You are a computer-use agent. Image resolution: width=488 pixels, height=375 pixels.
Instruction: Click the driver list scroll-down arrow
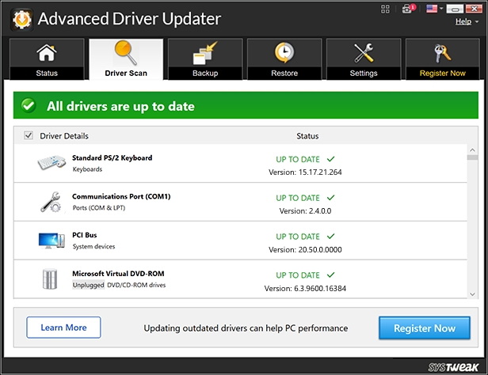point(472,294)
